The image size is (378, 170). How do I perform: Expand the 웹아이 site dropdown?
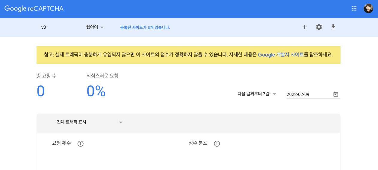point(95,27)
